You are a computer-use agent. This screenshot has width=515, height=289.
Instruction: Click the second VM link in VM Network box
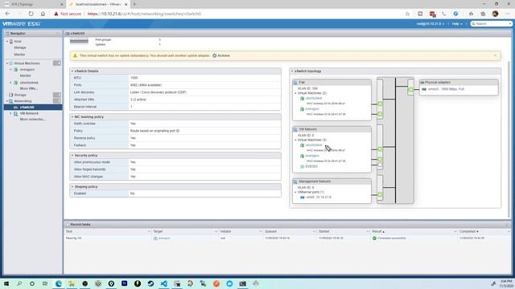312,156
